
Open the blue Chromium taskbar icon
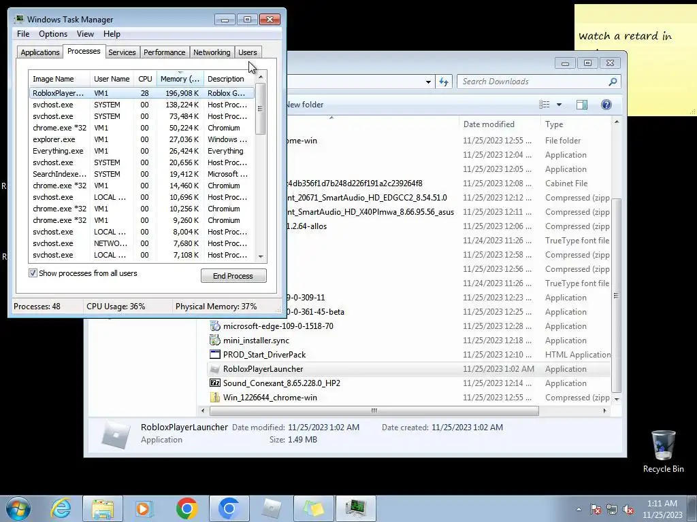click(229, 508)
